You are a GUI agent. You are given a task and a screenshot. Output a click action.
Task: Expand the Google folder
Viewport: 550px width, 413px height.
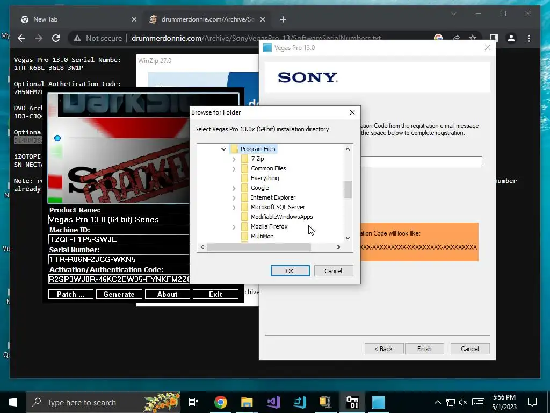click(x=234, y=188)
